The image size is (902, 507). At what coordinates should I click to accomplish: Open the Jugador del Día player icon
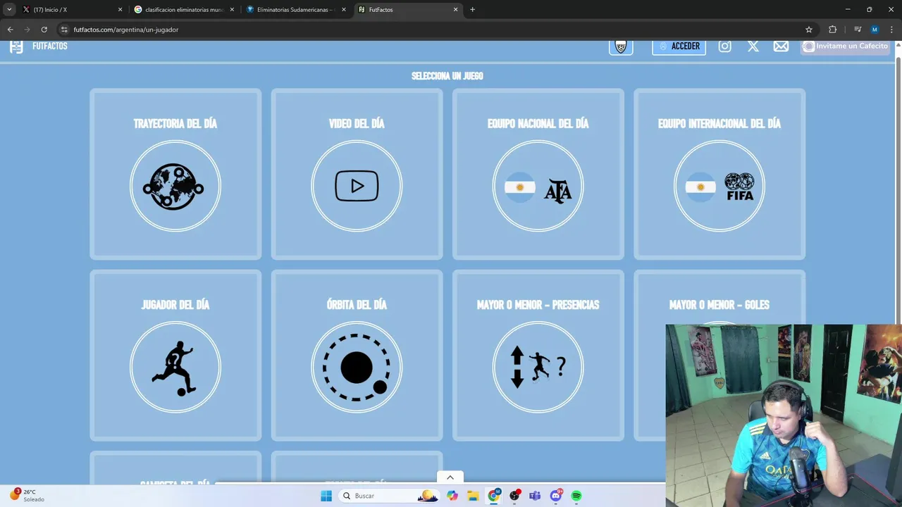coord(175,367)
